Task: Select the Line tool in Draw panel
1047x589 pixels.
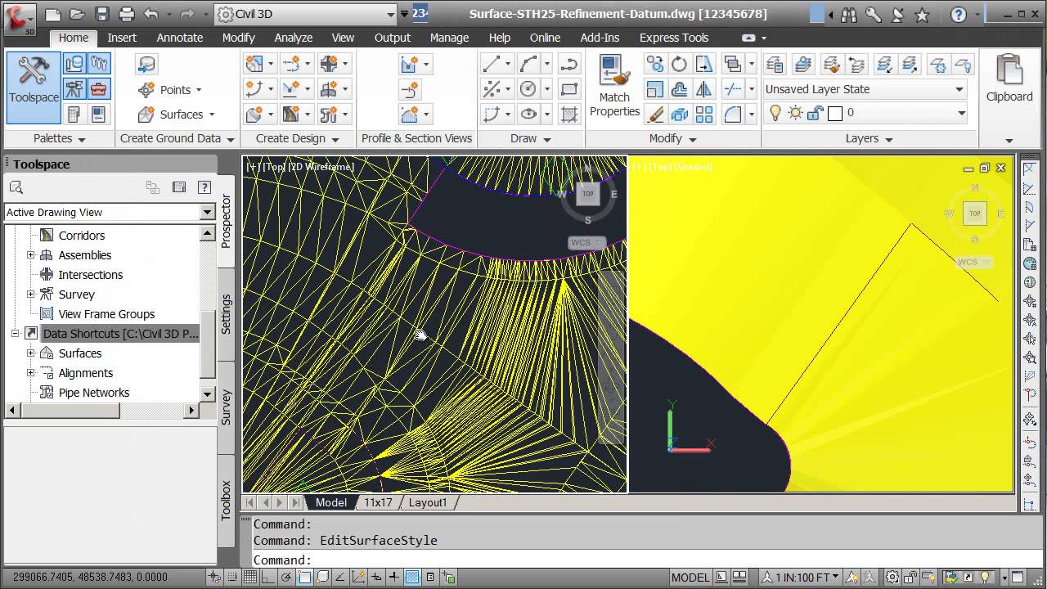Action: click(x=492, y=64)
